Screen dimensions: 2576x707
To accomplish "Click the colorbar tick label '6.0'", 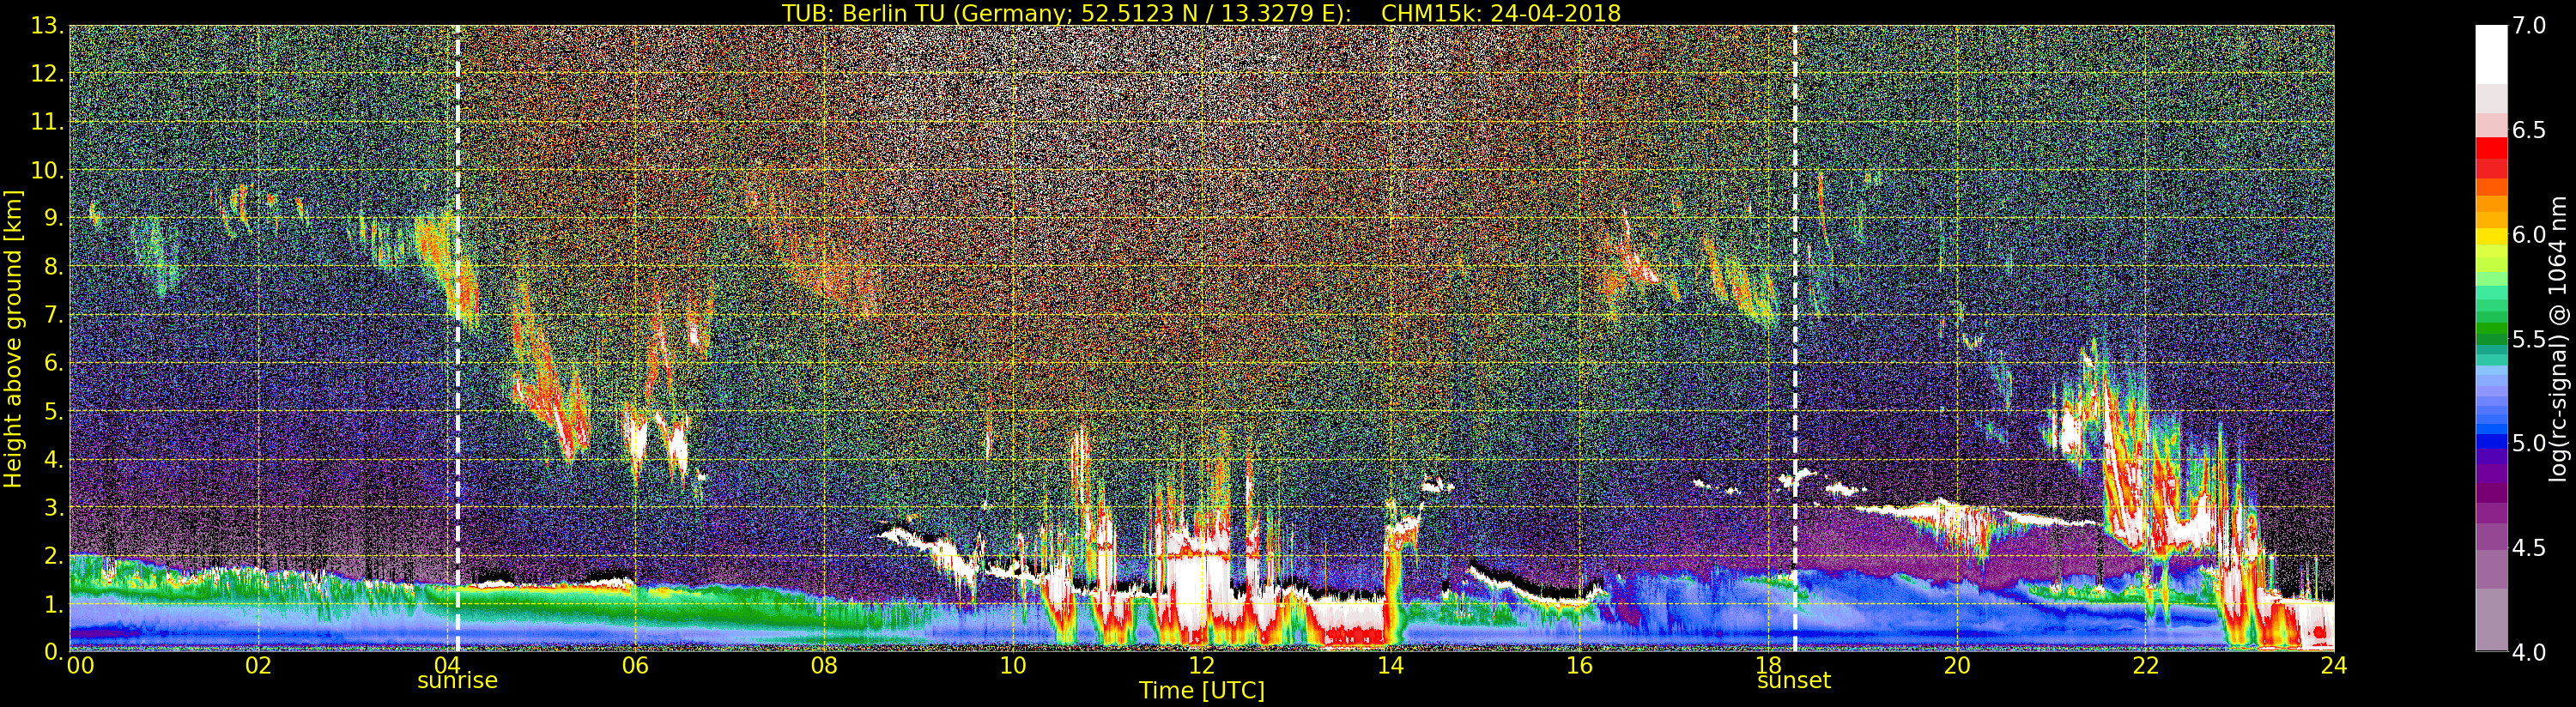I will pyautogui.click(x=2529, y=234).
